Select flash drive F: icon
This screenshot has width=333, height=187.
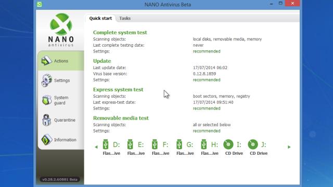pos(155,144)
